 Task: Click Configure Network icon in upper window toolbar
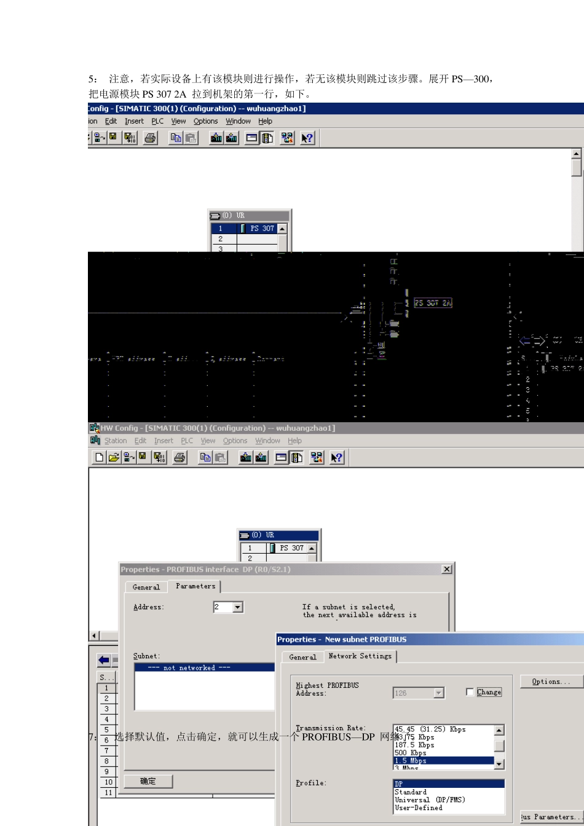(x=288, y=138)
